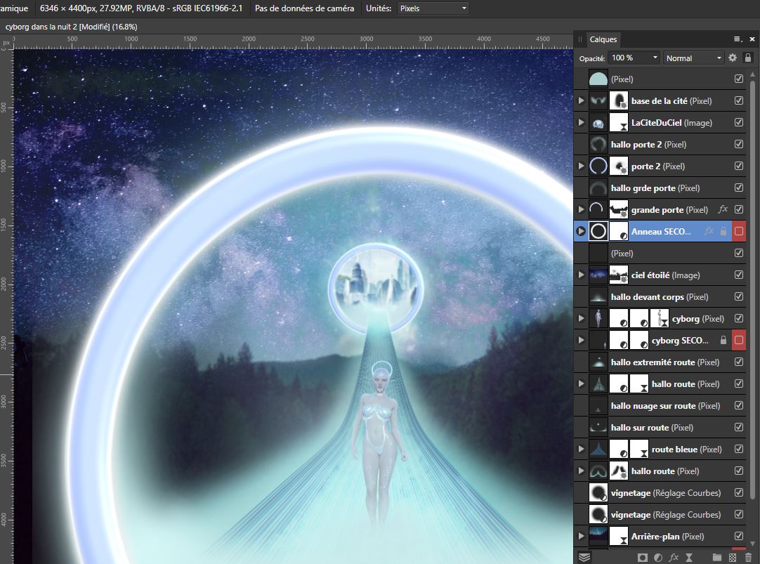The image size is (760, 564).
Task: Expand the LaCiteDuCiel layer children
Action: tap(581, 123)
